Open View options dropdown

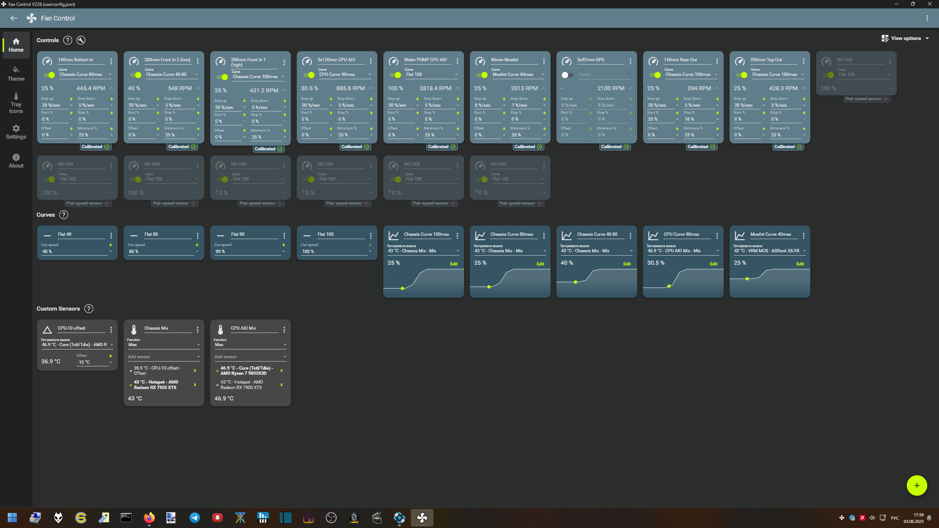(x=905, y=38)
